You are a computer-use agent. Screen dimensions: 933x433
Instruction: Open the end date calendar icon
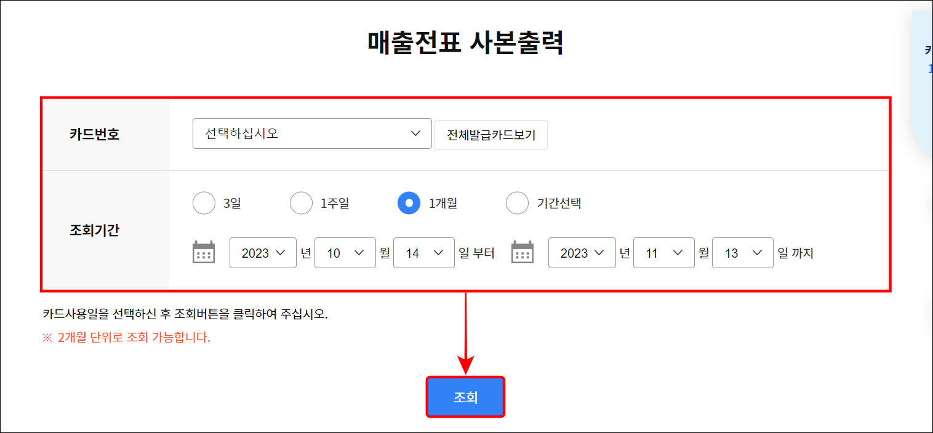pyautogui.click(x=523, y=252)
